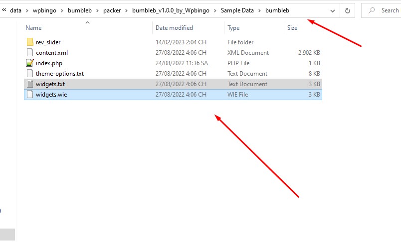
Task: Select the content.xml file icon
Action: 30,53
